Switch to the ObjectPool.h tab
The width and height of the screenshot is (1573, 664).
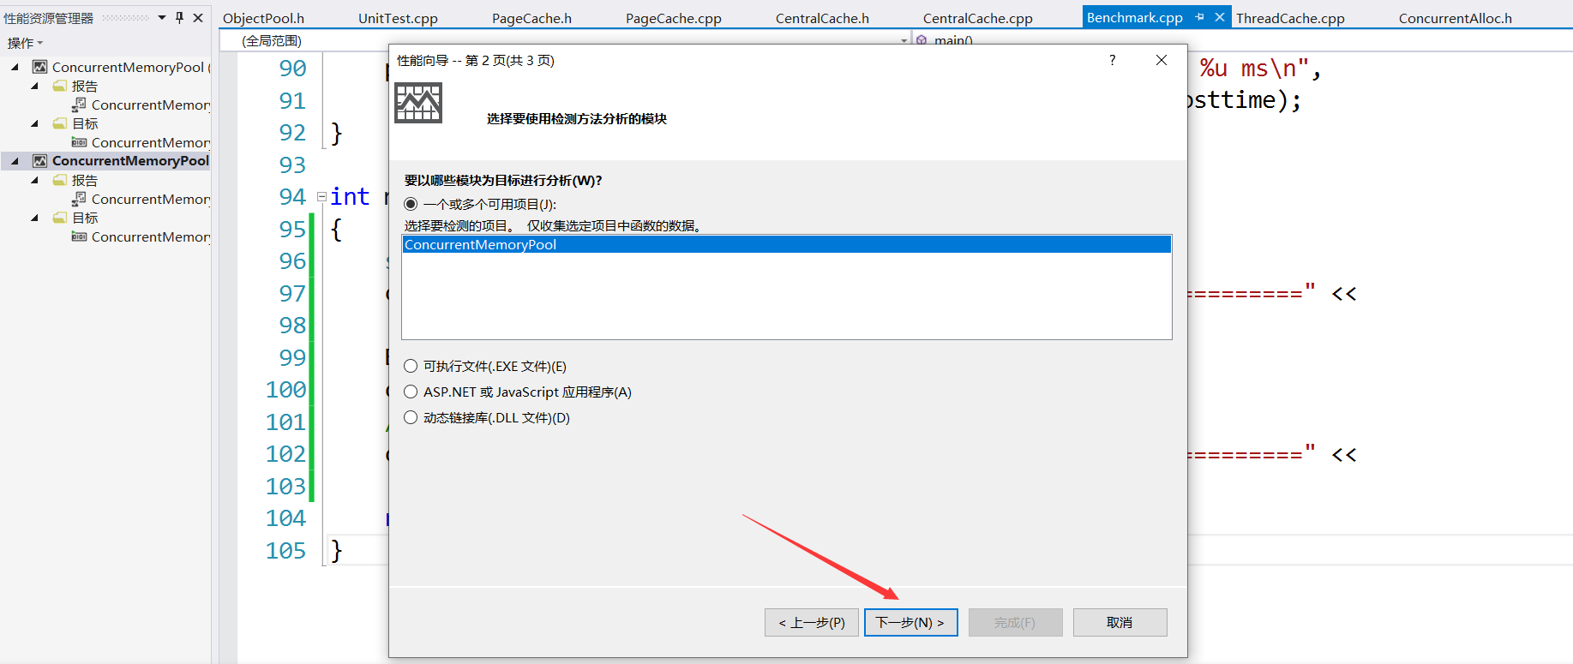tap(263, 18)
